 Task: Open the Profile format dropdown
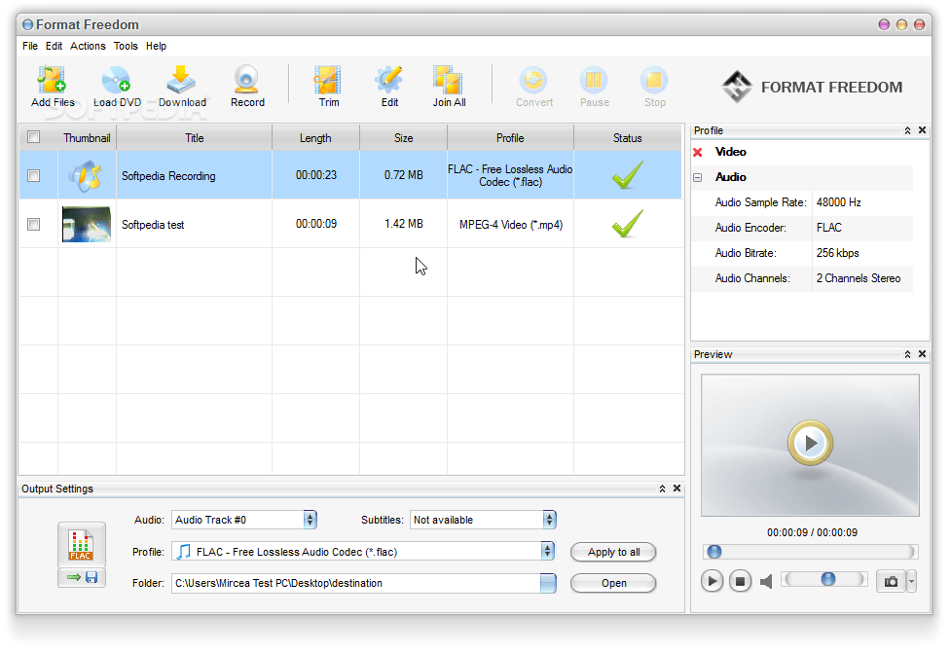[547, 551]
